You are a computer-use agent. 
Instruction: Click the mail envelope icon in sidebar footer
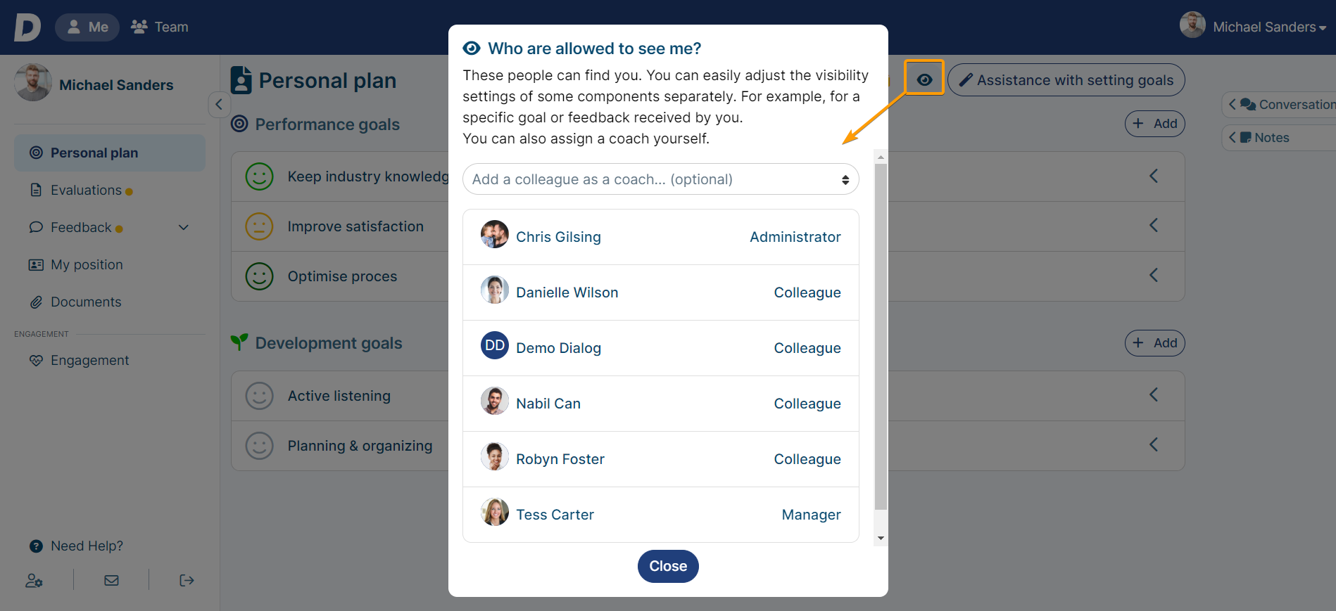(111, 581)
